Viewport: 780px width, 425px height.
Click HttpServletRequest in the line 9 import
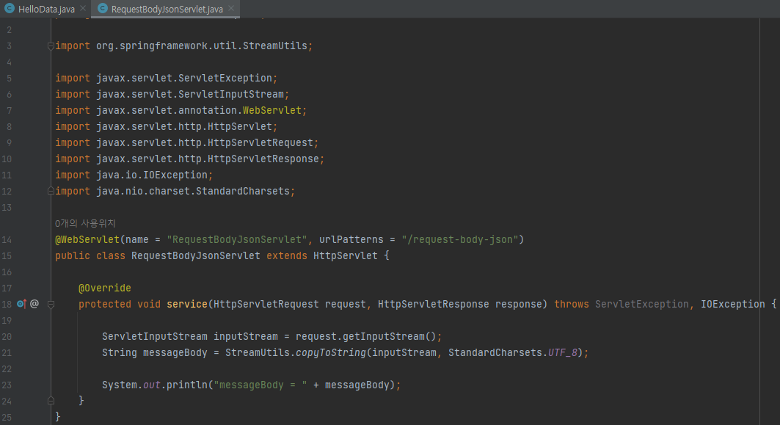click(260, 143)
